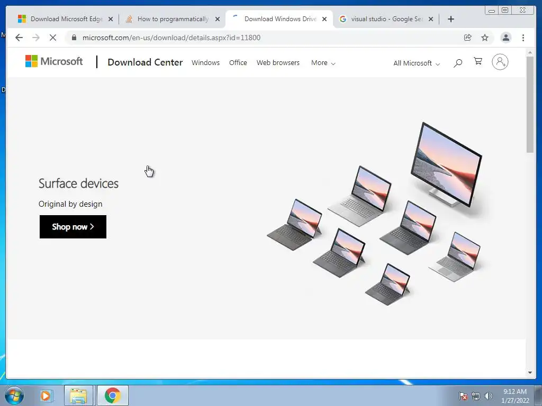Viewport: 542px width, 406px height.
Task: Click the Surface devices heading
Action: coord(78,183)
